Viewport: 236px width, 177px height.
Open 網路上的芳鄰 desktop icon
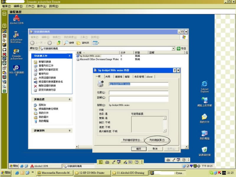[x=204, y=102]
